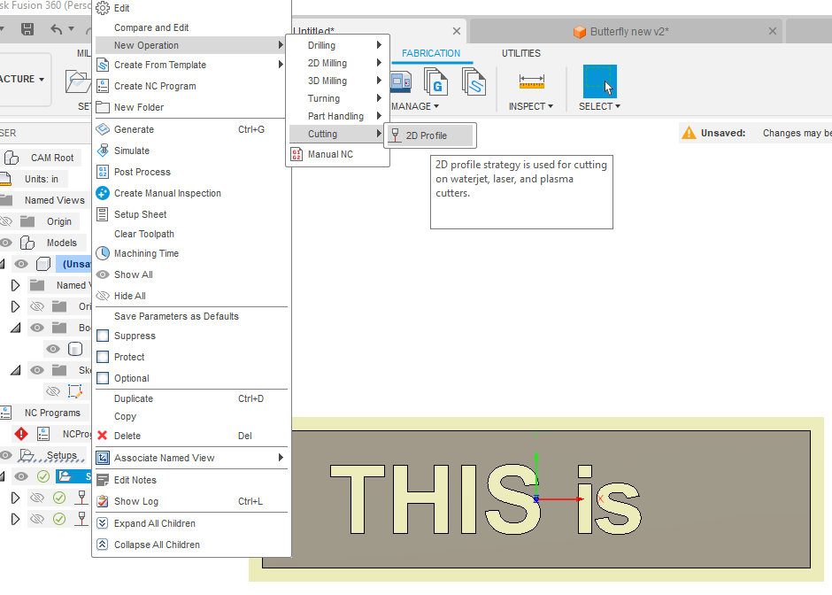The height and width of the screenshot is (595, 832).
Task: Open the MANAGE dropdown
Action: (415, 106)
